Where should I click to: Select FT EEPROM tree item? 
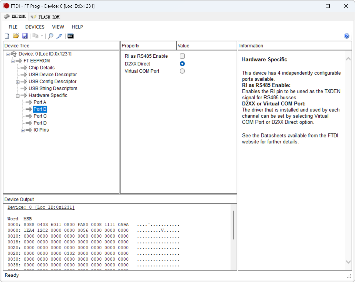(x=37, y=61)
